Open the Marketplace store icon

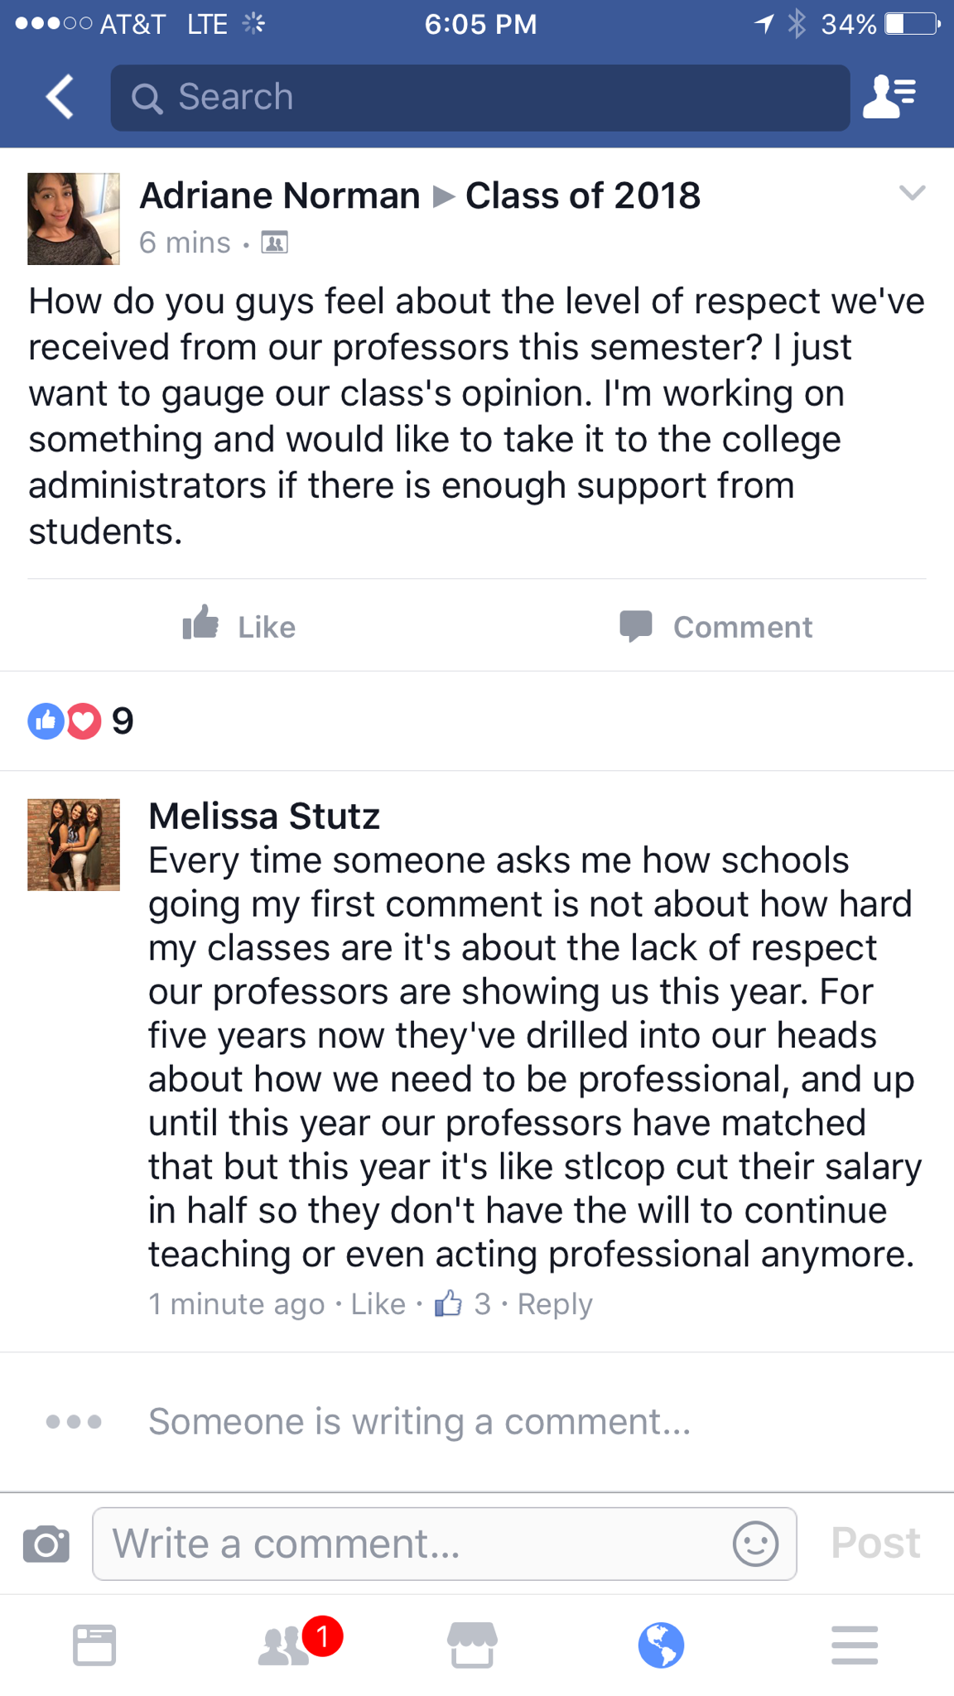472,1645
